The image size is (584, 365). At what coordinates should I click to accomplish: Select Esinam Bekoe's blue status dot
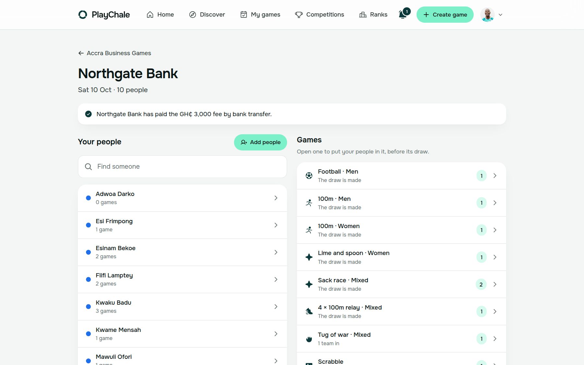click(x=88, y=252)
